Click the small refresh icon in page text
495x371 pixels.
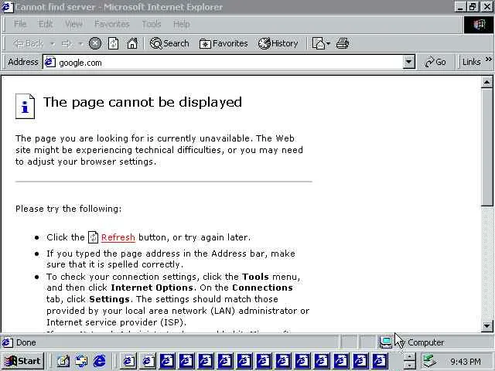[x=93, y=237]
